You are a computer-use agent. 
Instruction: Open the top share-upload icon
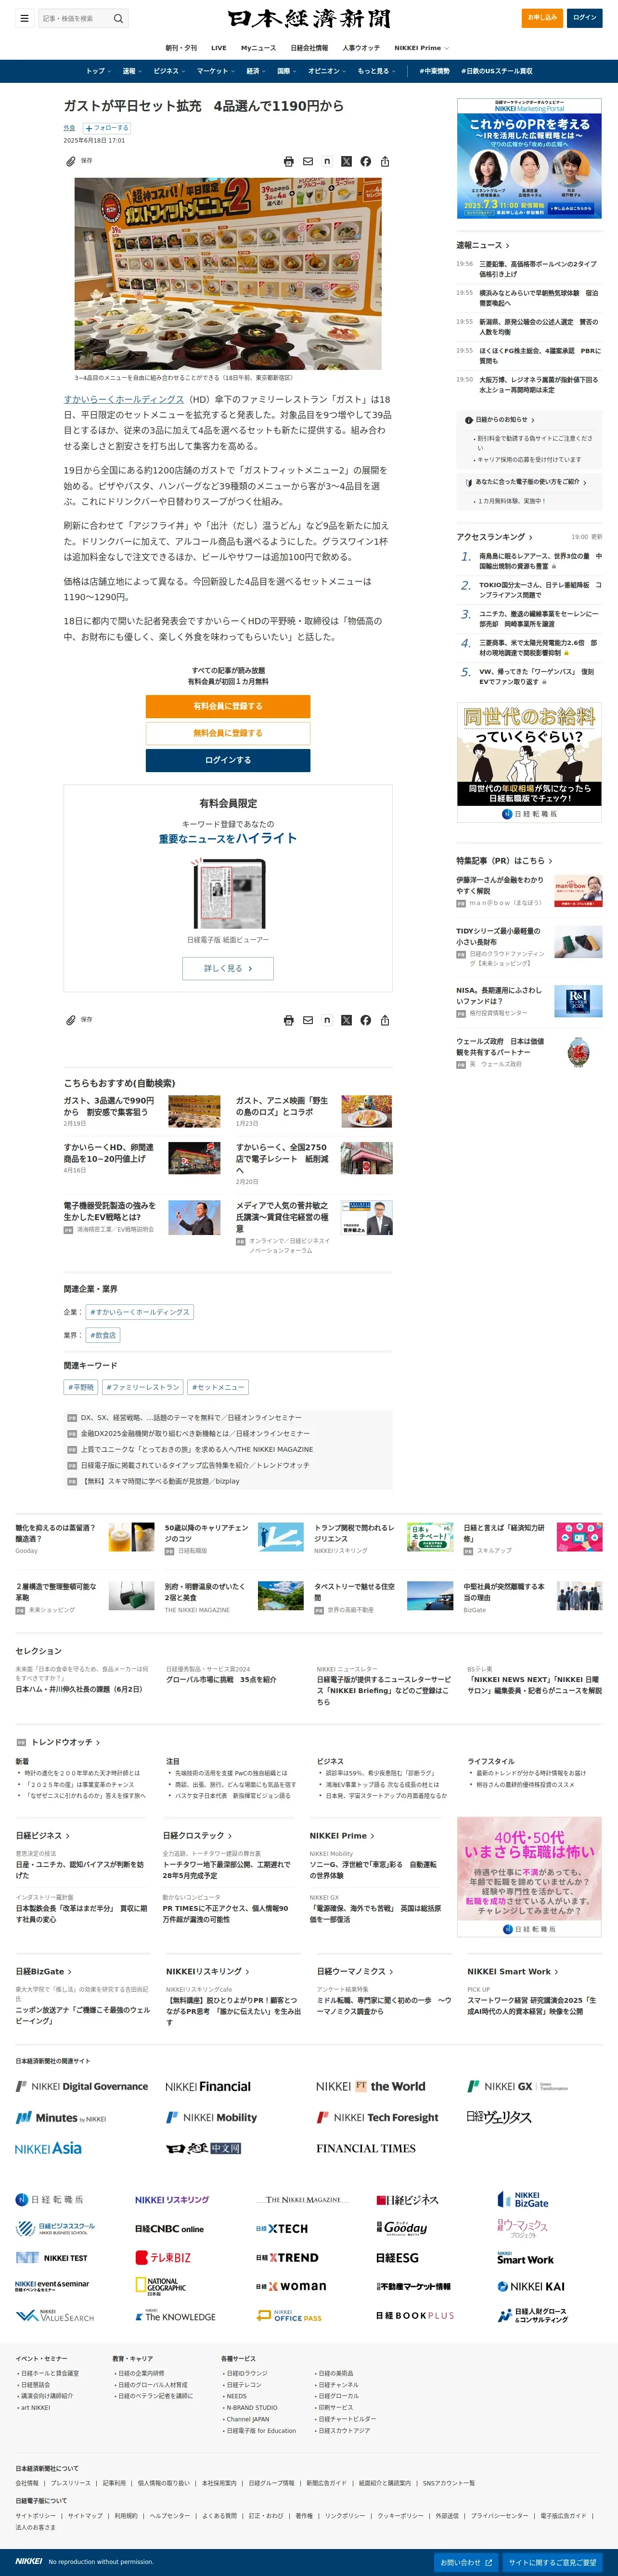point(385,161)
